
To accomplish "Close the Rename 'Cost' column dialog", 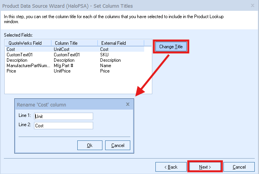I will click(x=128, y=104).
